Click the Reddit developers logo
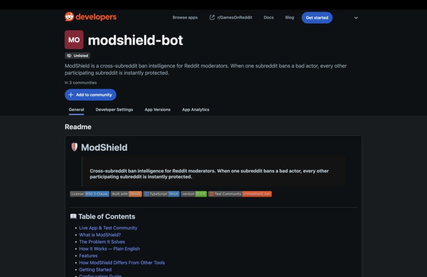Image resolution: width=427 pixels, height=277 pixels. tap(91, 17)
